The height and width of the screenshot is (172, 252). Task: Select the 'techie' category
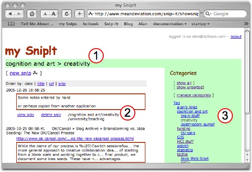pyautogui.click(x=182, y=154)
